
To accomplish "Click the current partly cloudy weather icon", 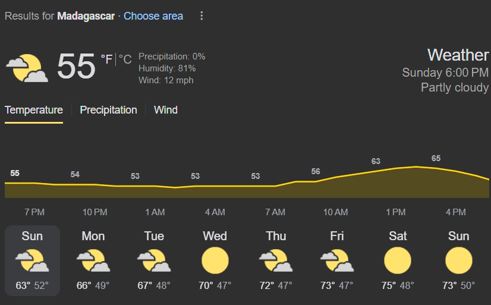I will pyautogui.click(x=27, y=68).
